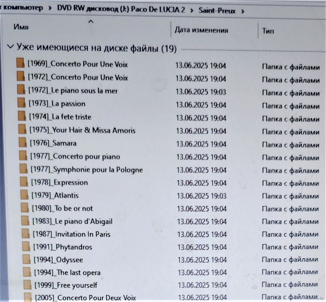Select the [1980]_To be or not name

(x=62, y=208)
